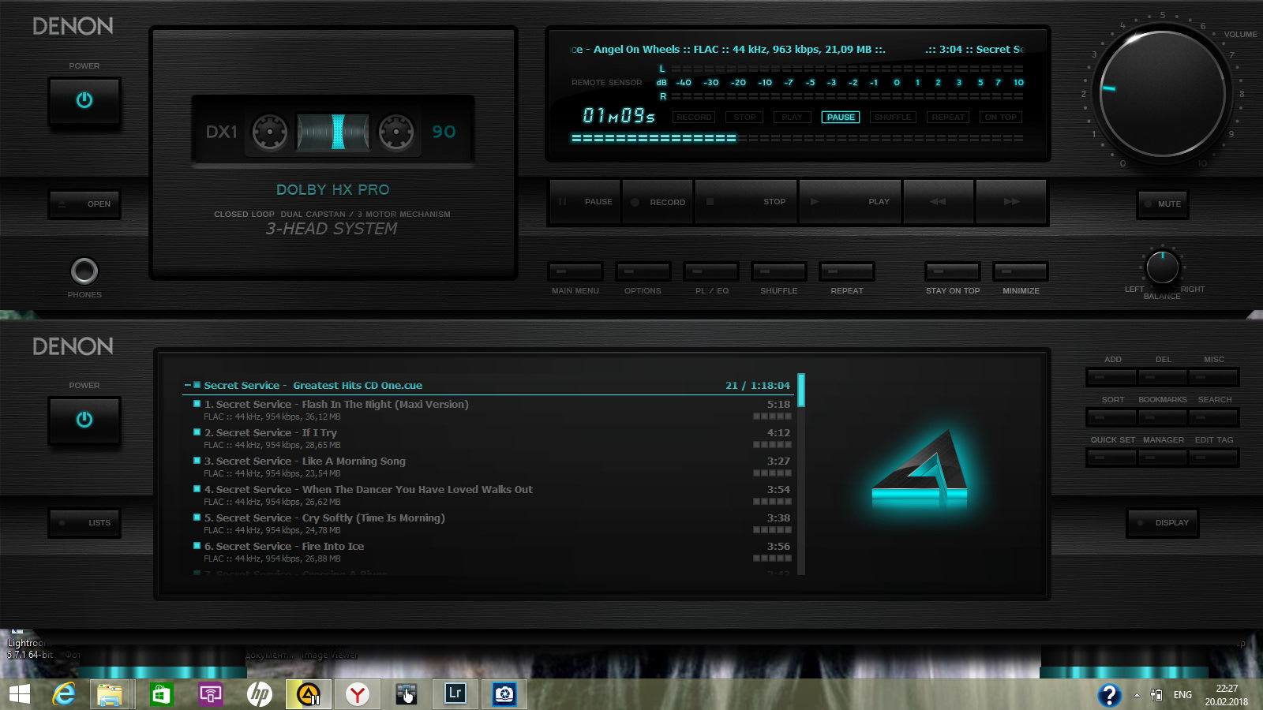Click the LISTS button
Viewport: 1263px width, 710px height.
(84, 522)
